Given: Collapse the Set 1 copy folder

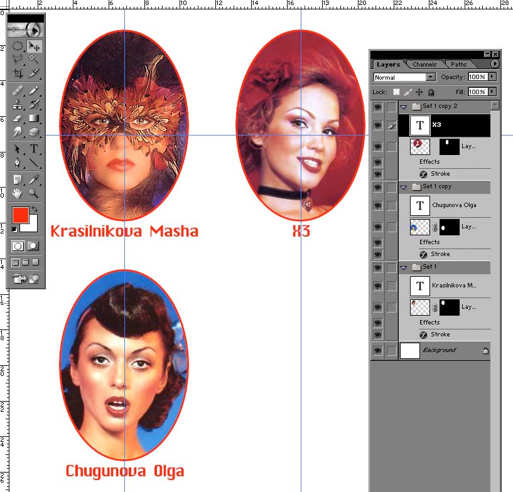Looking at the screenshot, I should pyautogui.click(x=403, y=187).
